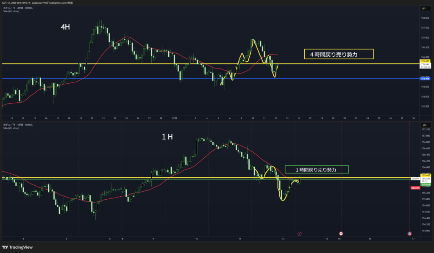The width and height of the screenshot is (434, 253).
Task: Click the red SMA:MA label tag
Action: click(x=415, y=187)
